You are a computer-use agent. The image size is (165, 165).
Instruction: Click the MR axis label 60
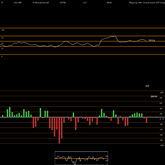161,103
